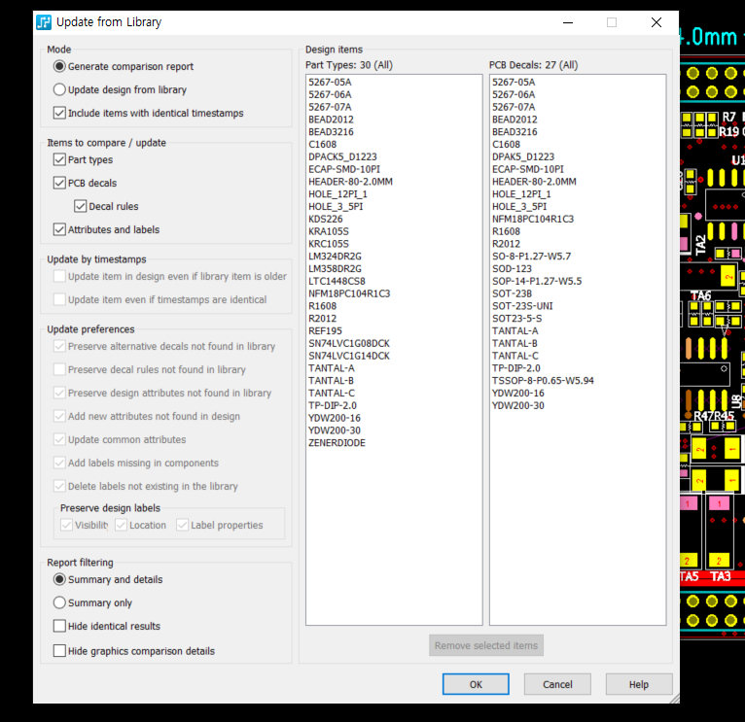Toggle Include items with identical timestamps

tap(60, 113)
